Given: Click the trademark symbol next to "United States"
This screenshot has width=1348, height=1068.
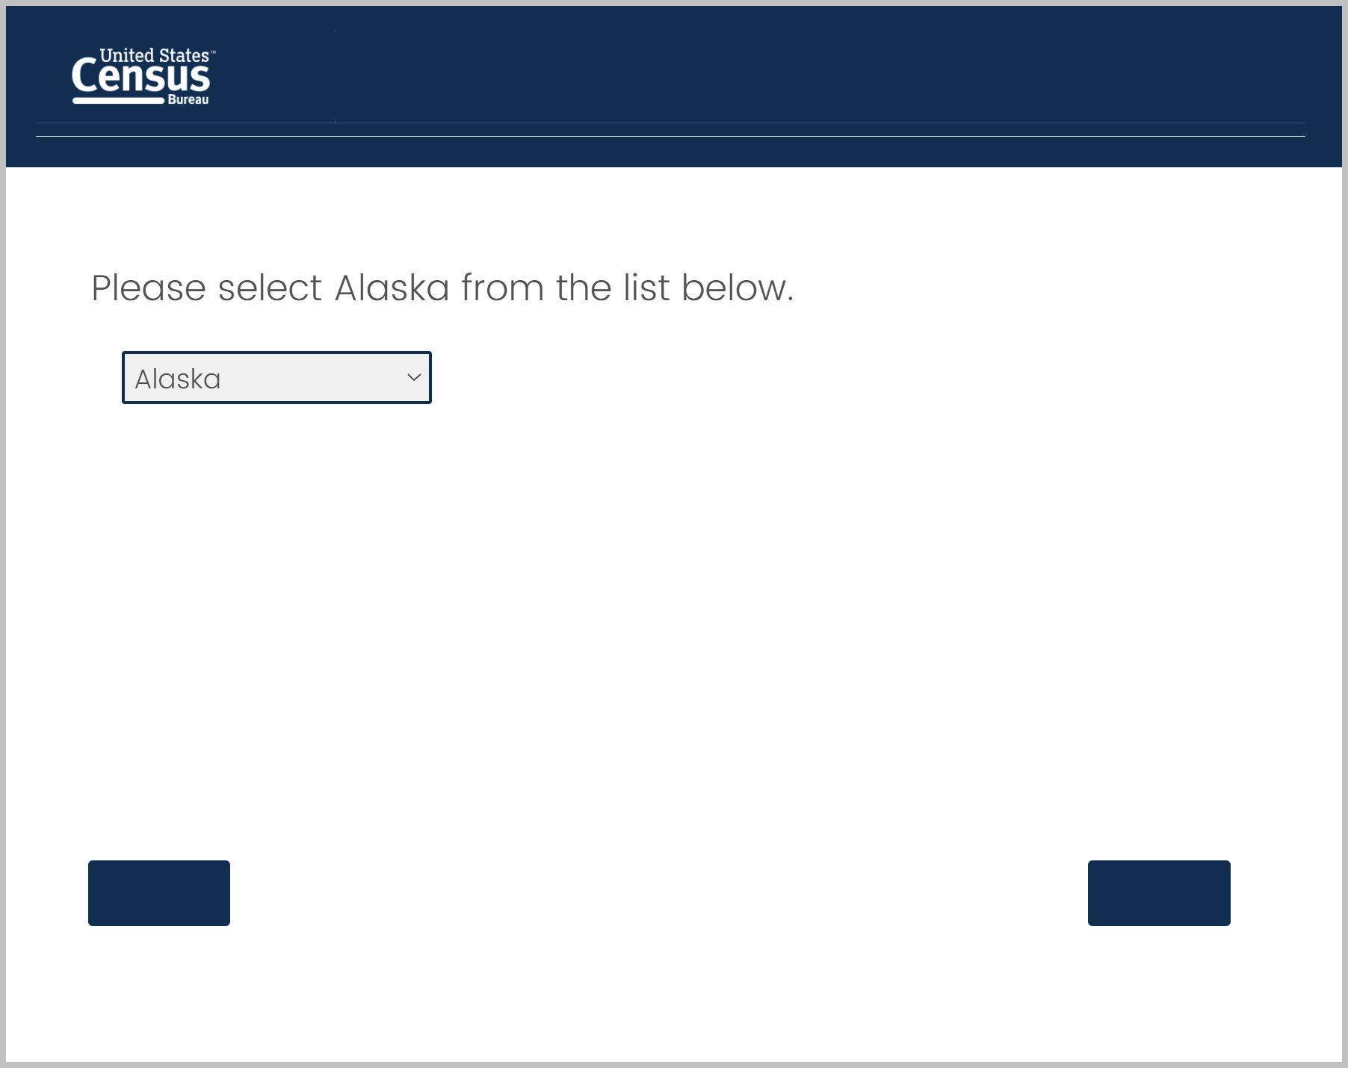Looking at the screenshot, I should coord(213,52).
